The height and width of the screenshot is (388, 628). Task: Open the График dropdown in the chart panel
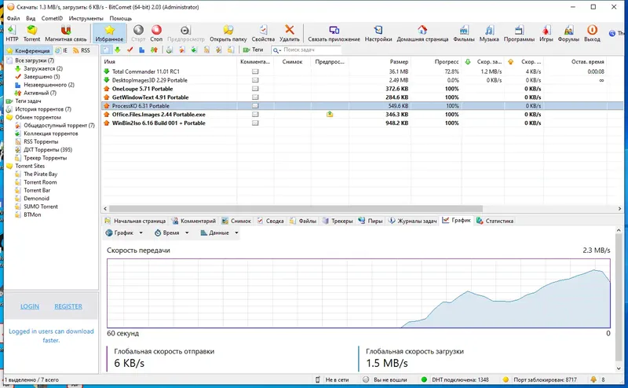[124, 233]
